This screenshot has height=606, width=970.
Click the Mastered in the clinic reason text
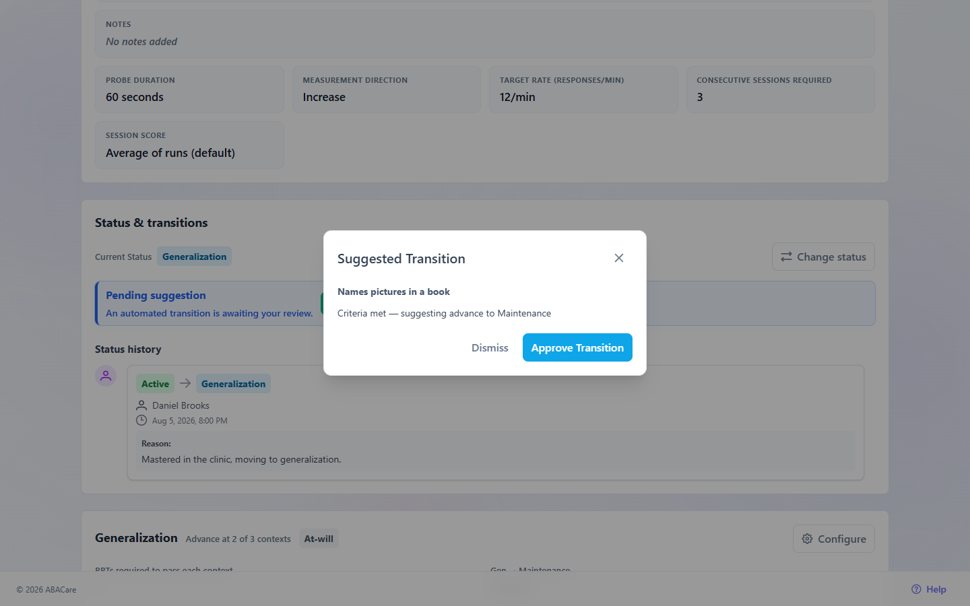[x=241, y=459]
